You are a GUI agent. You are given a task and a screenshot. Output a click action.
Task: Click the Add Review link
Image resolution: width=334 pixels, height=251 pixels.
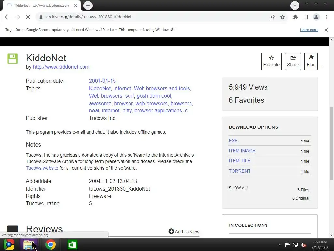pyautogui.click(x=184, y=232)
